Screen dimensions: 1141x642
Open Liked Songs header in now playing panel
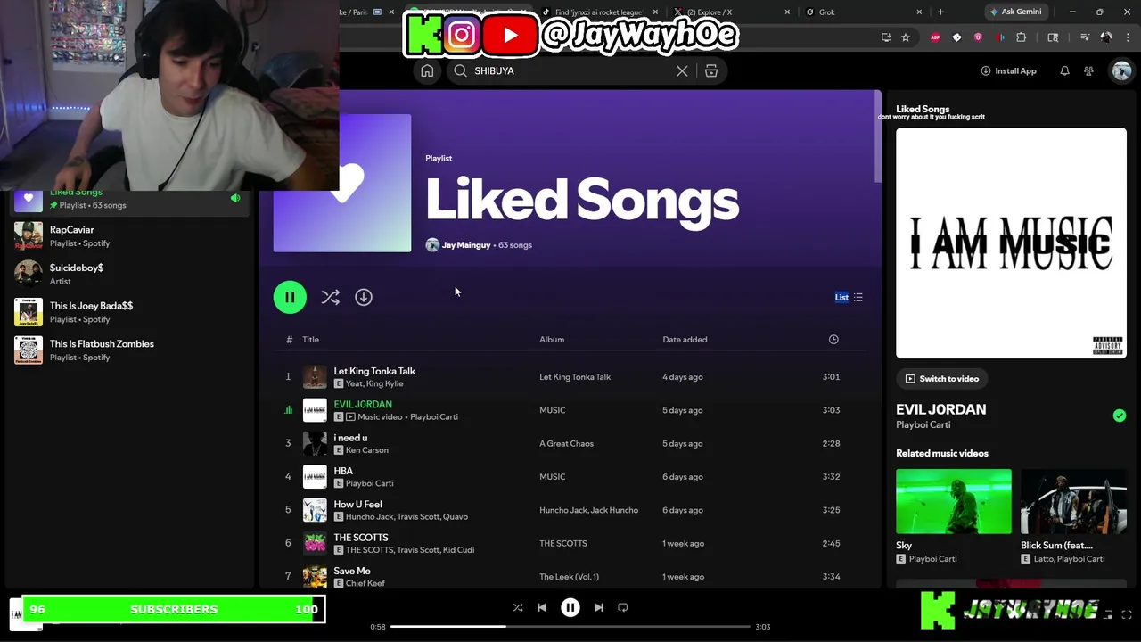tap(923, 109)
